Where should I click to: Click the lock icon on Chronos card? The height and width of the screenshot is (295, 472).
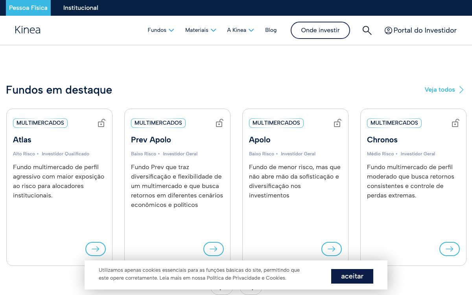coord(455,123)
